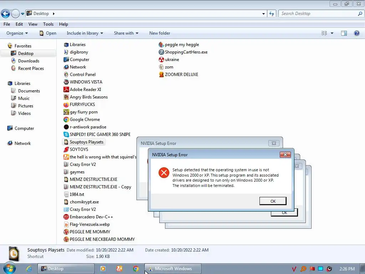This screenshot has height=274, width=365.
Task: Change view with the views icon
Action: click(x=324, y=33)
